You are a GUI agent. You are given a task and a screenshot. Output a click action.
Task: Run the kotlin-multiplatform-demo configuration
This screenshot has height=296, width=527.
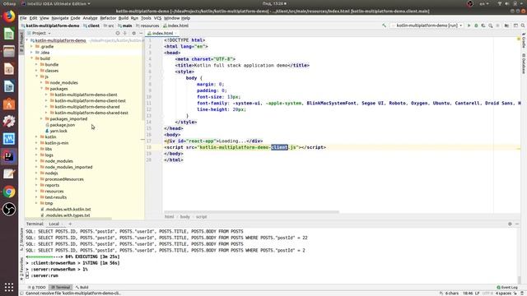coord(469,25)
